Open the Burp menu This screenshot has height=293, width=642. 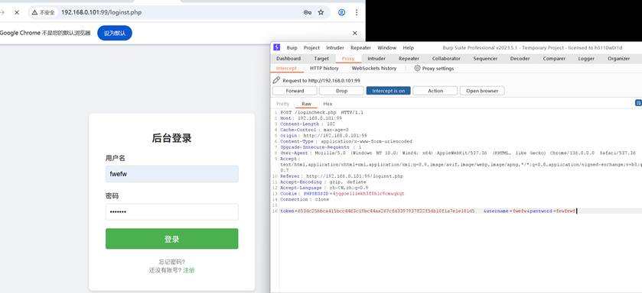coord(292,48)
